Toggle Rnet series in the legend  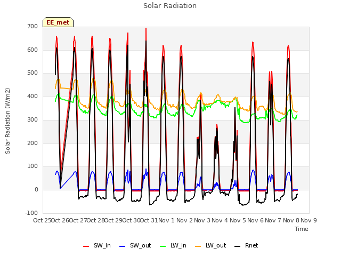(x=246, y=245)
